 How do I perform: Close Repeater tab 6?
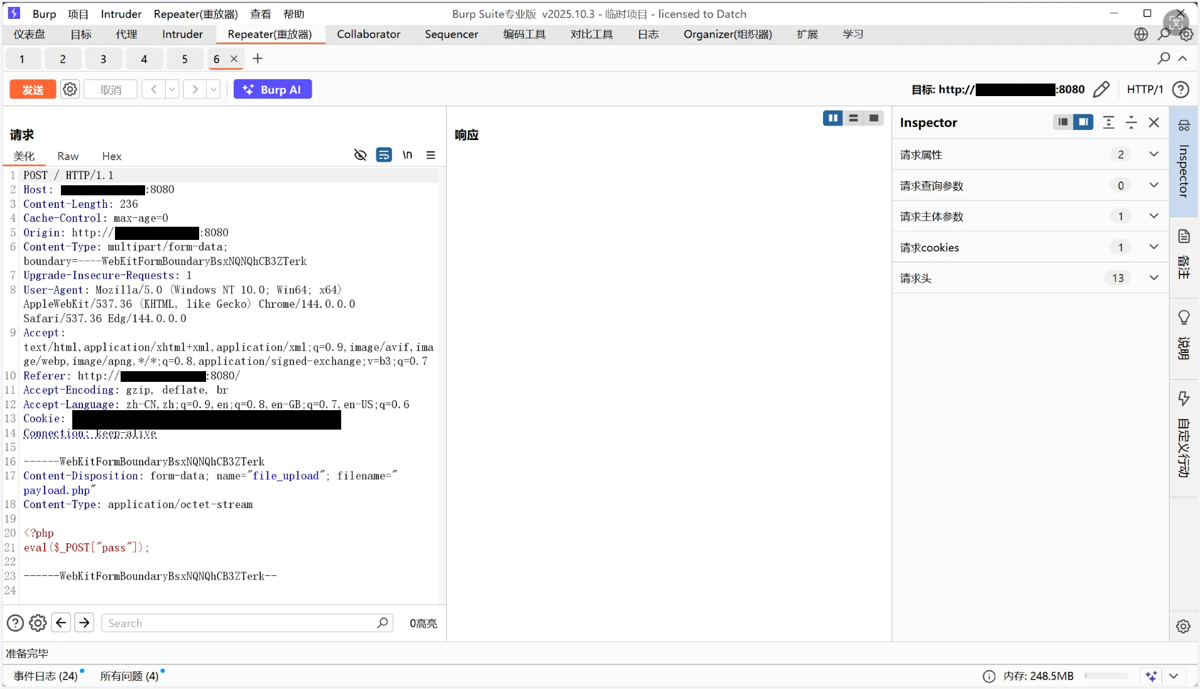[x=234, y=58]
